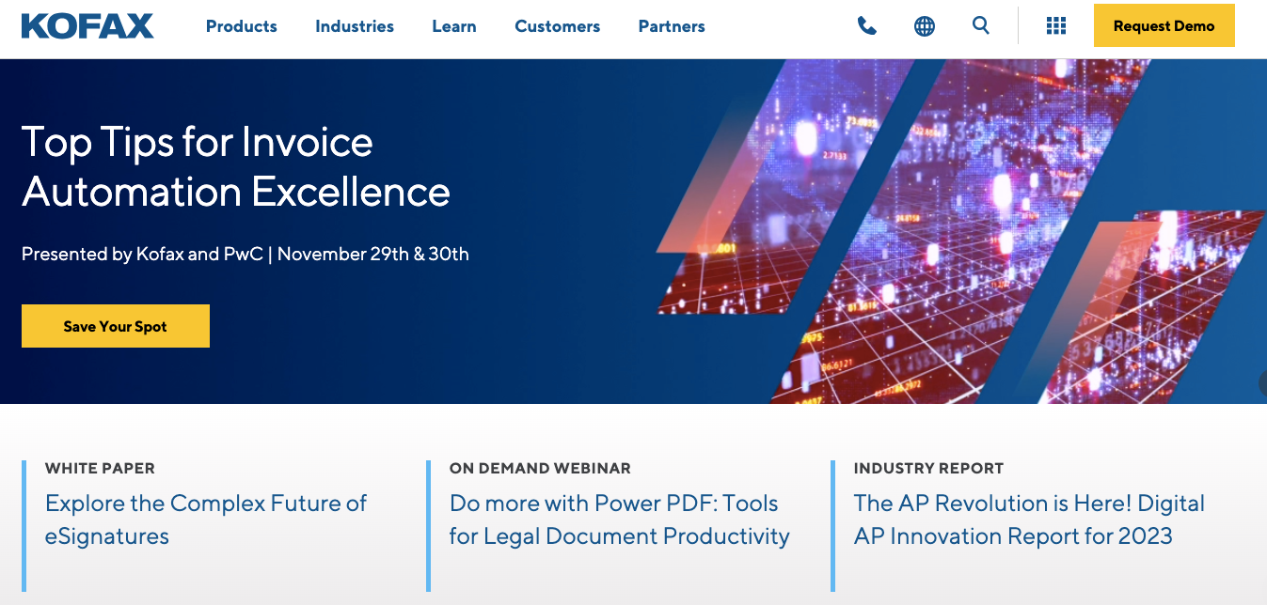Click the ON DEMAND WEBINAR label
Screen dimensions: 1267x605
click(x=540, y=468)
